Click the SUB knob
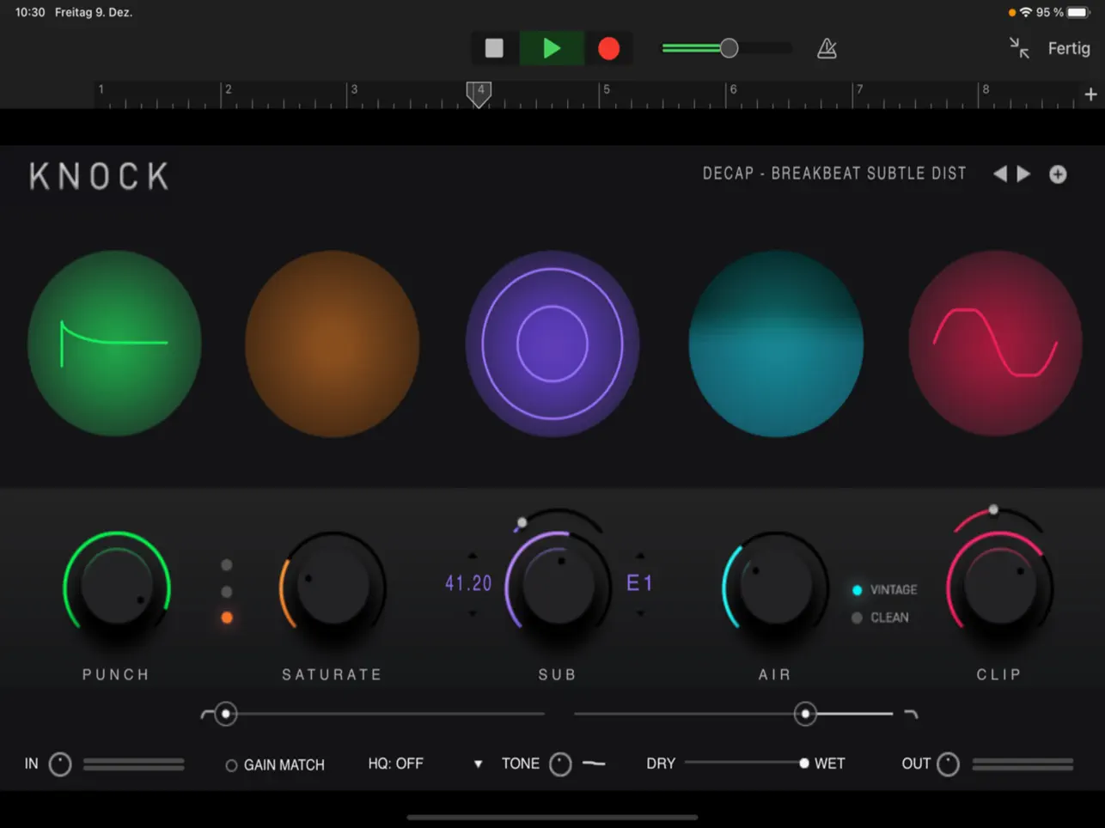Image resolution: width=1105 pixels, height=828 pixels. (559, 587)
